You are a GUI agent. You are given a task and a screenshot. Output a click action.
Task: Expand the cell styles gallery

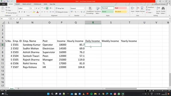click(128, 13)
